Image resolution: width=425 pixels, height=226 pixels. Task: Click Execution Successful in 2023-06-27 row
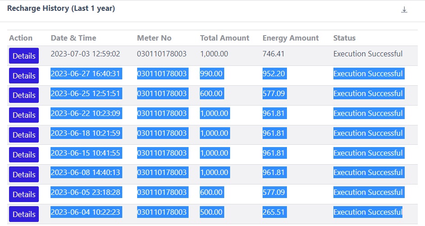coord(369,74)
